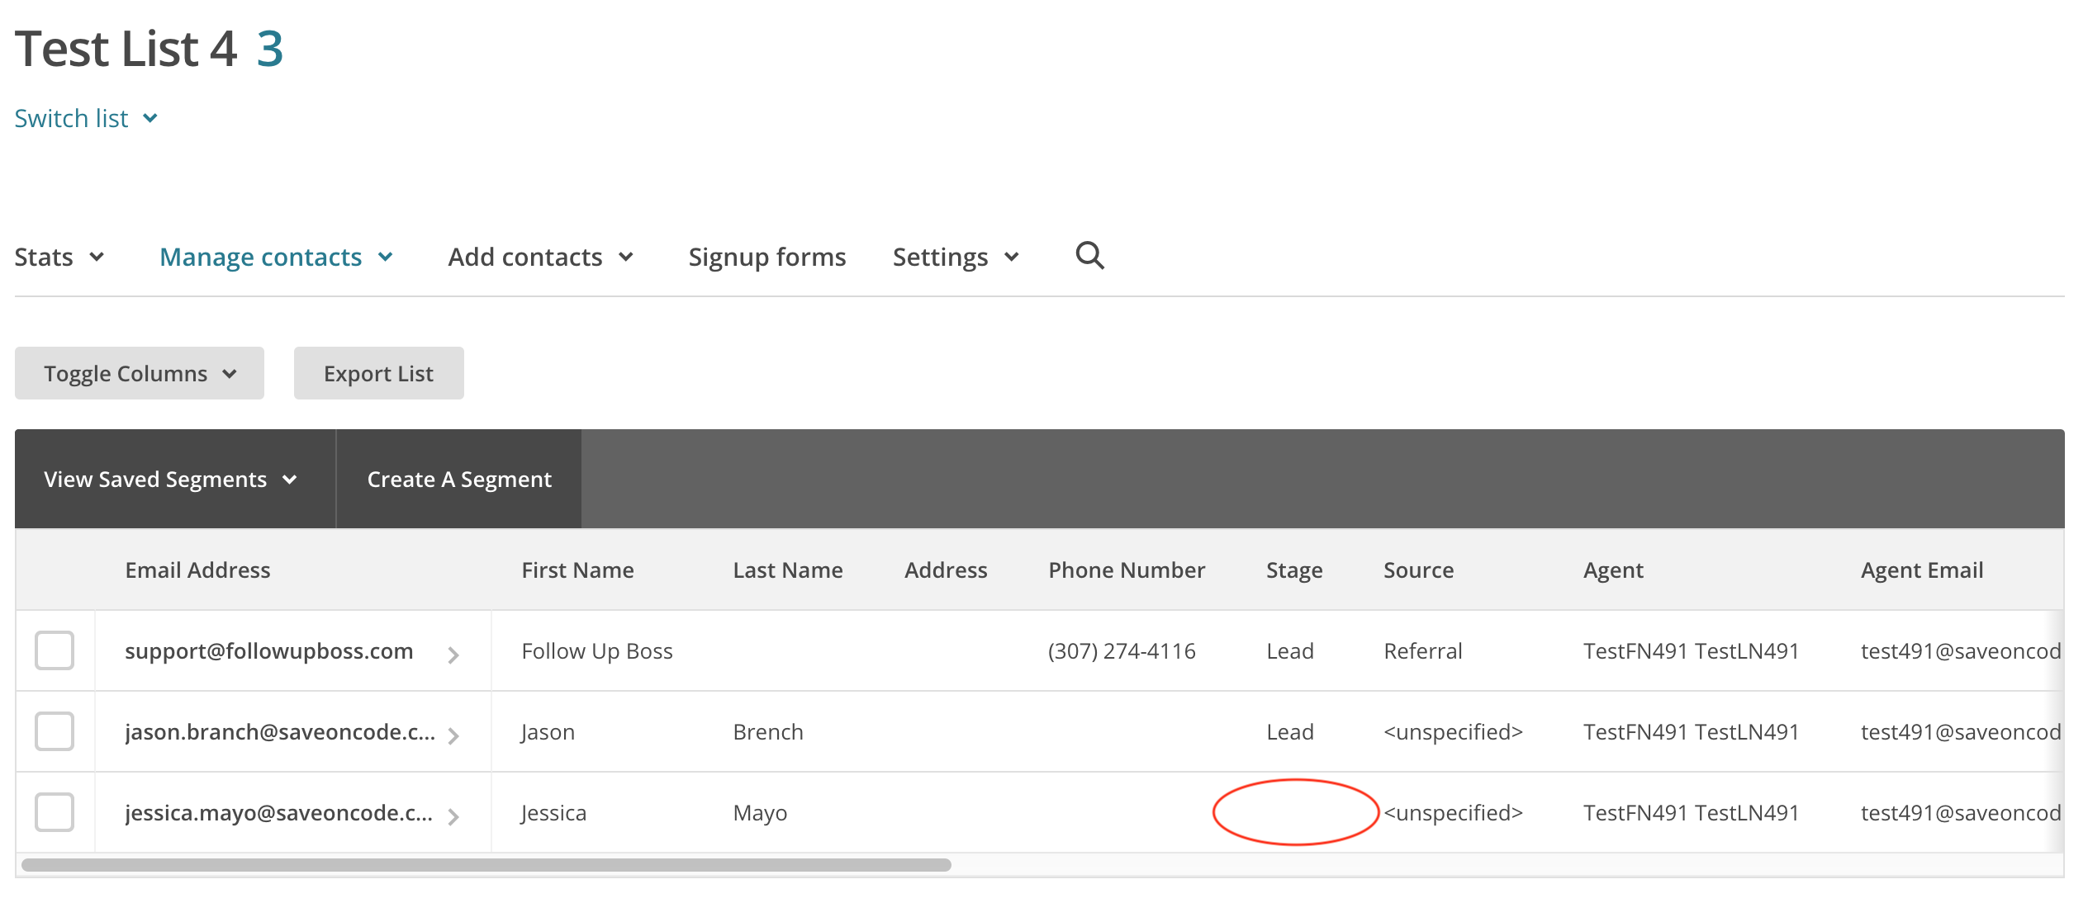This screenshot has height=903, width=2088.
Task: Click arrow next to jessica.mayo email
Action: [453, 816]
